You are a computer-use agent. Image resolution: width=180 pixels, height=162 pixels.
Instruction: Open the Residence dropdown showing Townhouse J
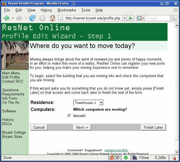(x=88, y=103)
